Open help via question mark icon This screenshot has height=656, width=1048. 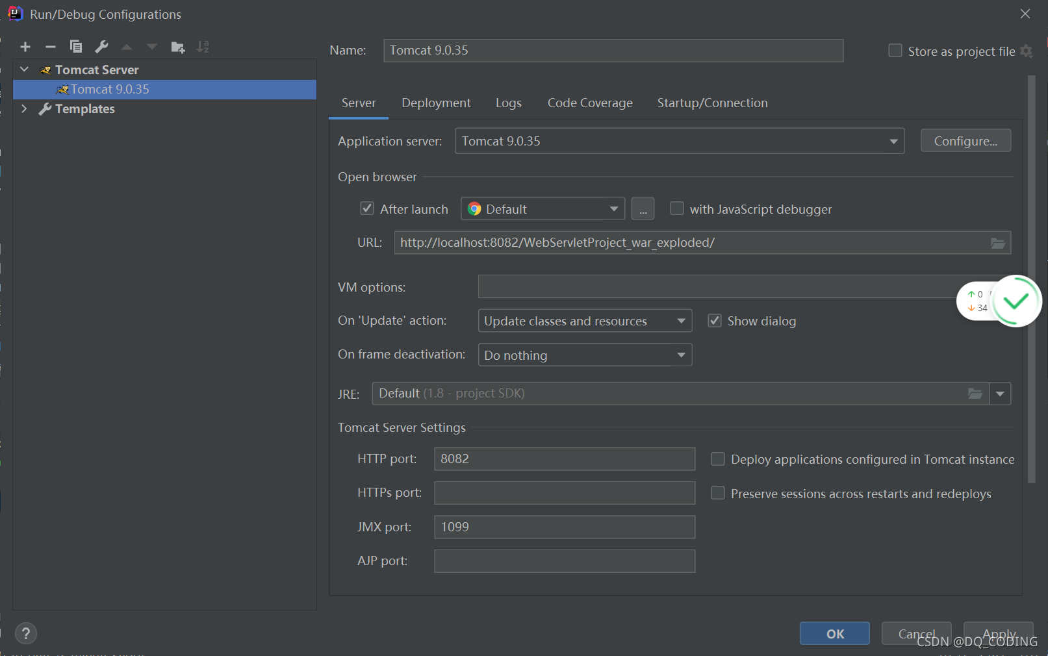tap(26, 633)
